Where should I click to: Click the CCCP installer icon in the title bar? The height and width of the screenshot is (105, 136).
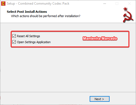point(3,4)
